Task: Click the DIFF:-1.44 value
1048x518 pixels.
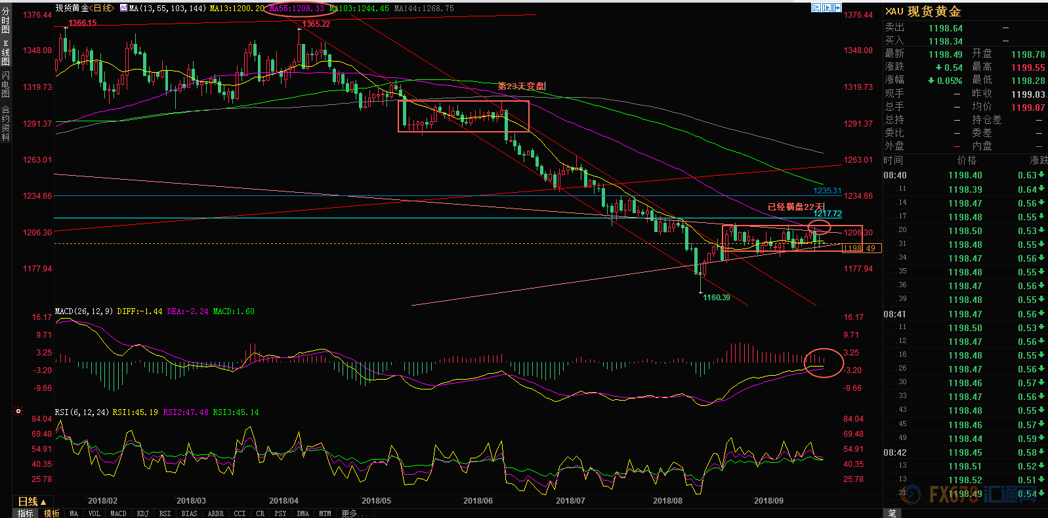Action: click(140, 311)
